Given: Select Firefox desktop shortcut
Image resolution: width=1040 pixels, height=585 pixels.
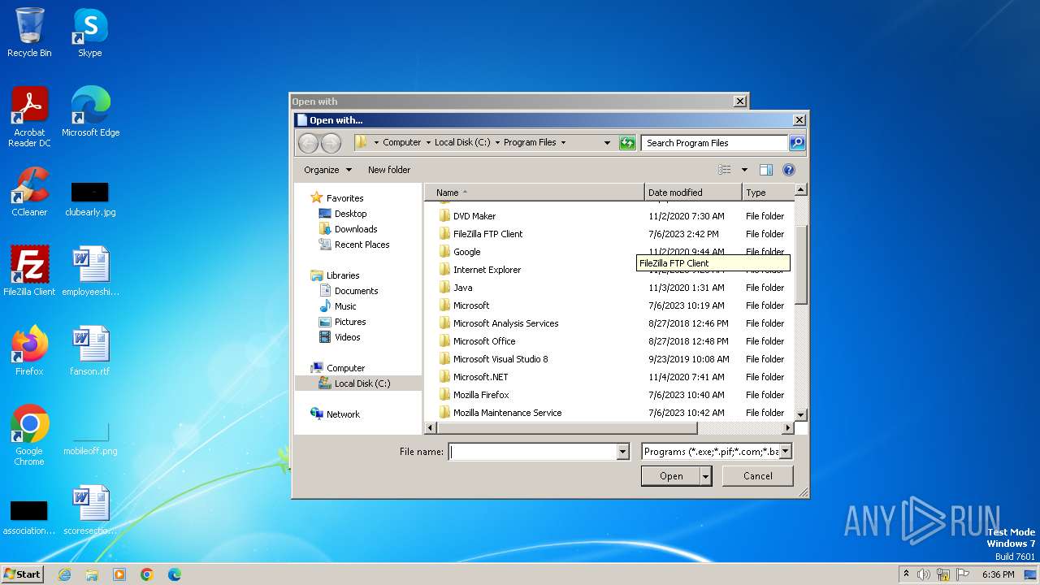Looking at the screenshot, I should 29,351.
